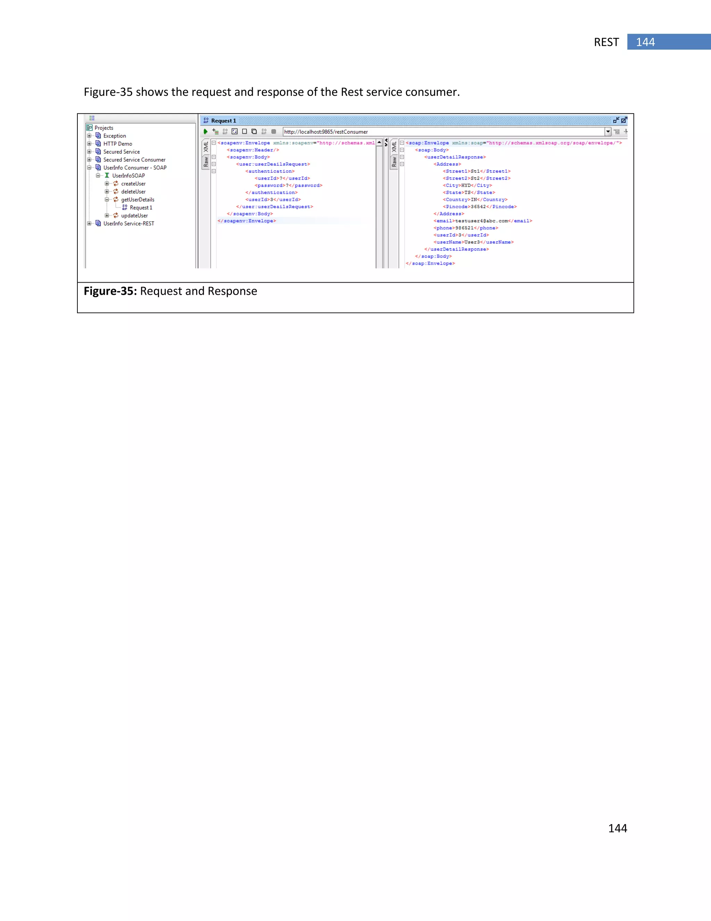Click the add endpoint plus icon
This screenshot has width=711, height=921.
pyautogui.click(x=626, y=132)
